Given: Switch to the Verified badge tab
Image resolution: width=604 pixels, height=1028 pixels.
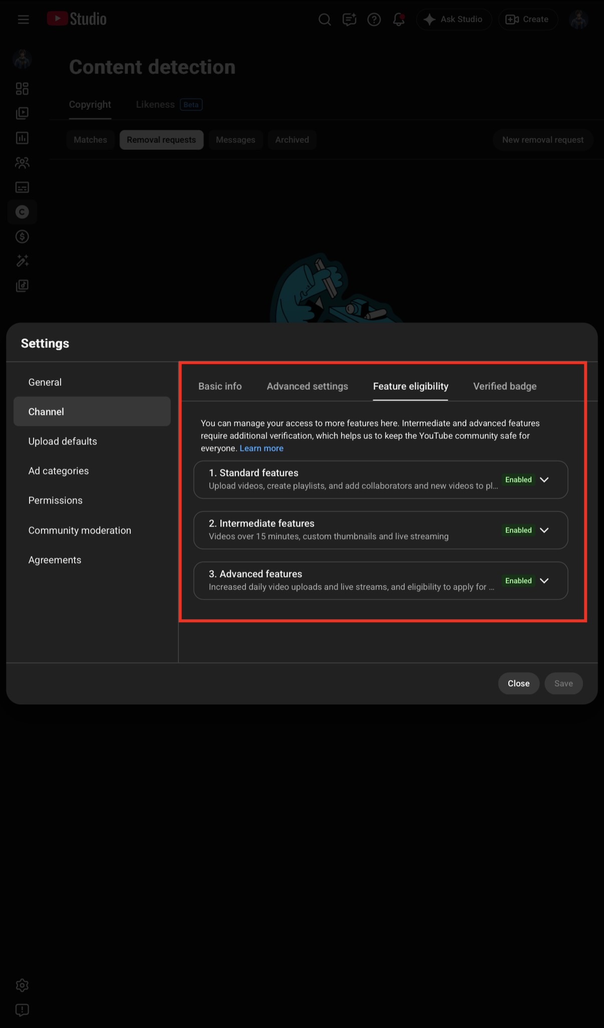Looking at the screenshot, I should pos(505,386).
